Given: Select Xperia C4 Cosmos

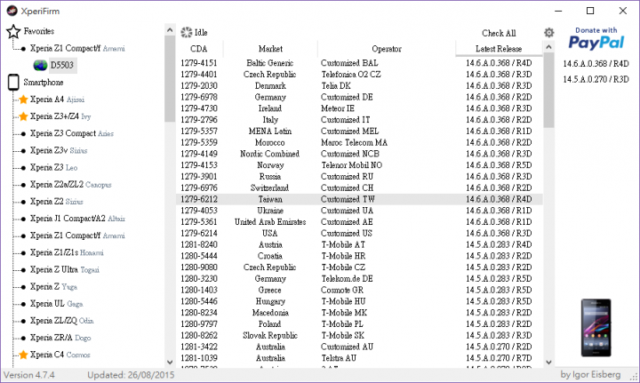Looking at the screenshot, I should (x=60, y=355).
